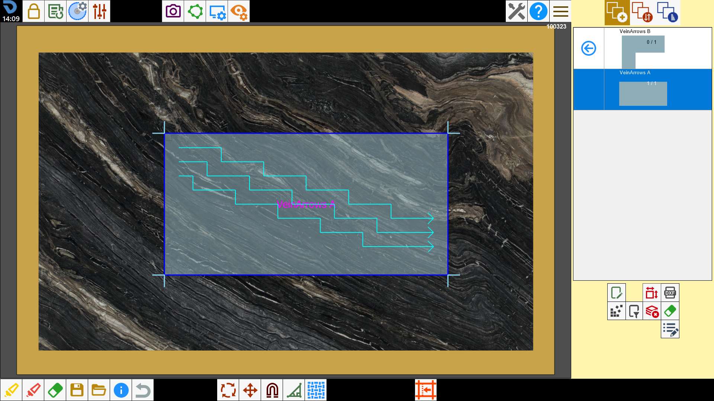Click the red resize dimensions icon
This screenshot has width=714, height=401.
(x=652, y=293)
